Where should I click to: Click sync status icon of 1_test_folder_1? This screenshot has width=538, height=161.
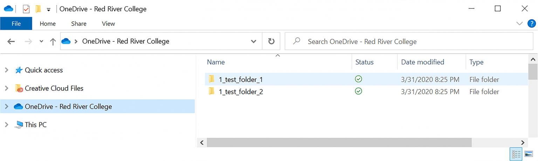(358, 79)
